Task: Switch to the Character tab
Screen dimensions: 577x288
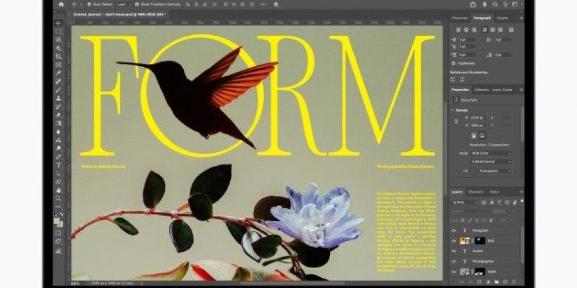Action: coord(460,18)
